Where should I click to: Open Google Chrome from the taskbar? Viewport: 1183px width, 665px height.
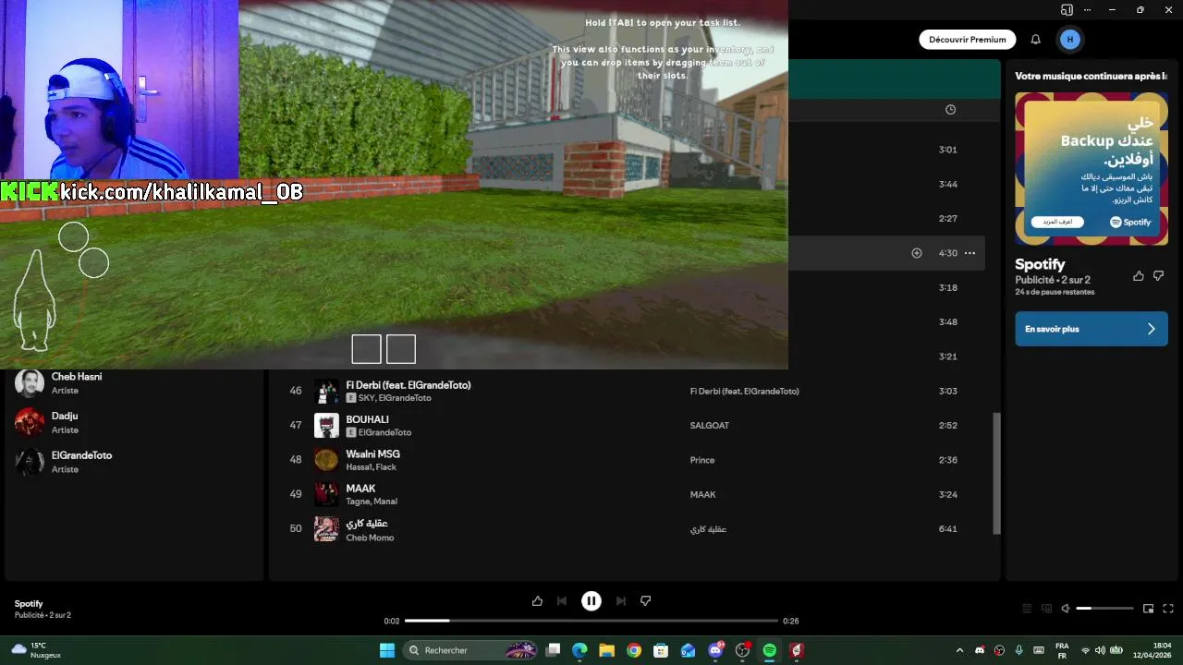633,650
